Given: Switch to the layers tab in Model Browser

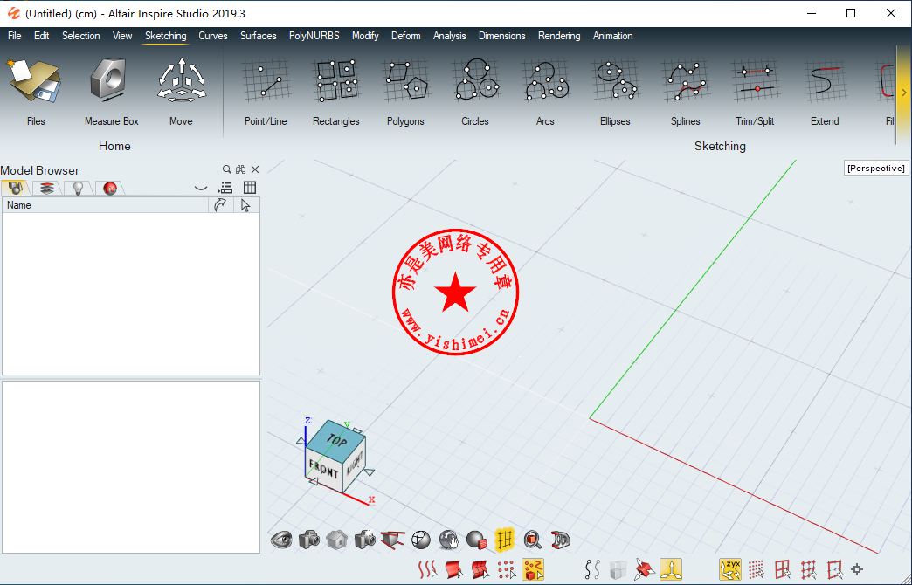Looking at the screenshot, I should coord(47,188).
